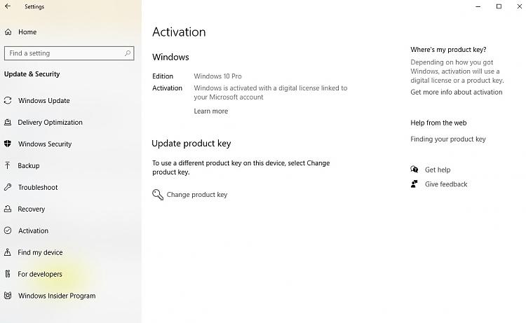Open Windows Security section
Screen dimensions: 526x323
[45, 144]
